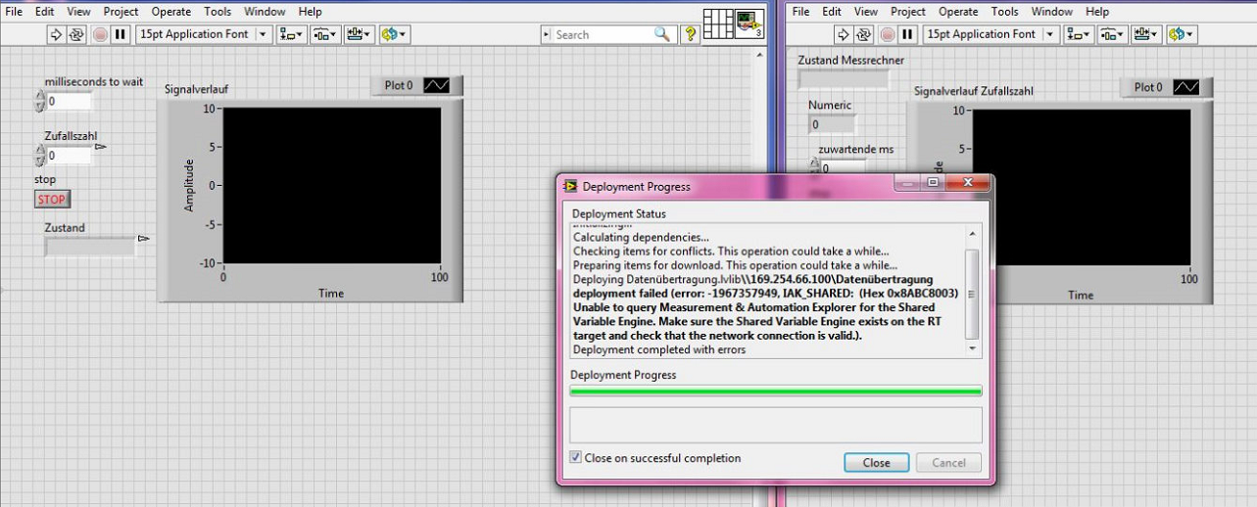Click the search options arrow in Search field
The image size is (1257, 507).
[548, 34]
